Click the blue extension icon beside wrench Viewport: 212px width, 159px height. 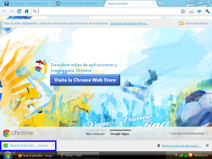199,11
